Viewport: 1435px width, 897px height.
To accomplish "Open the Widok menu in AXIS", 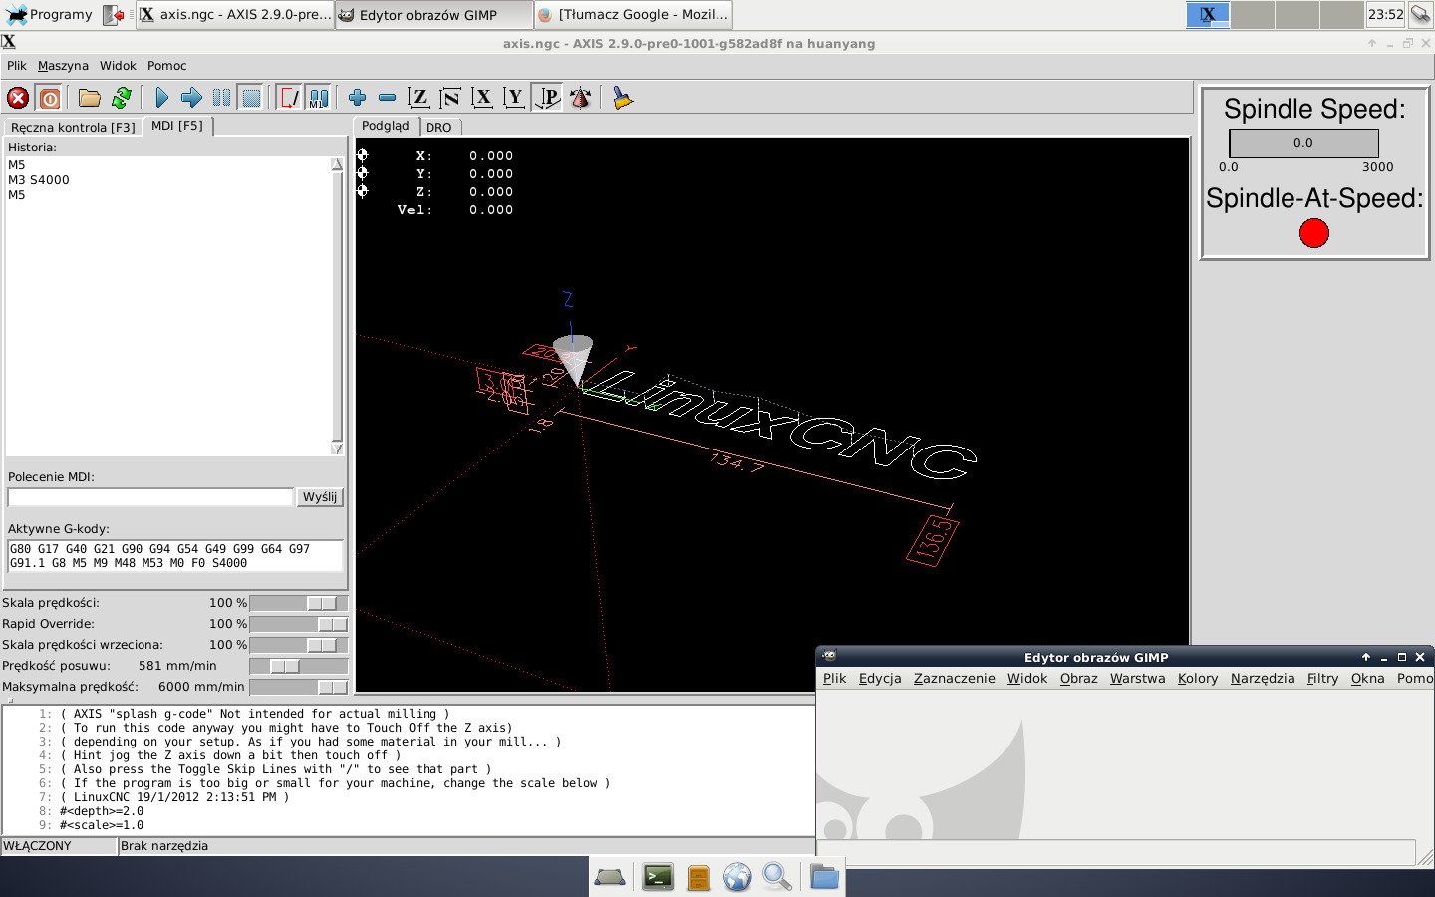I will 118,66.
